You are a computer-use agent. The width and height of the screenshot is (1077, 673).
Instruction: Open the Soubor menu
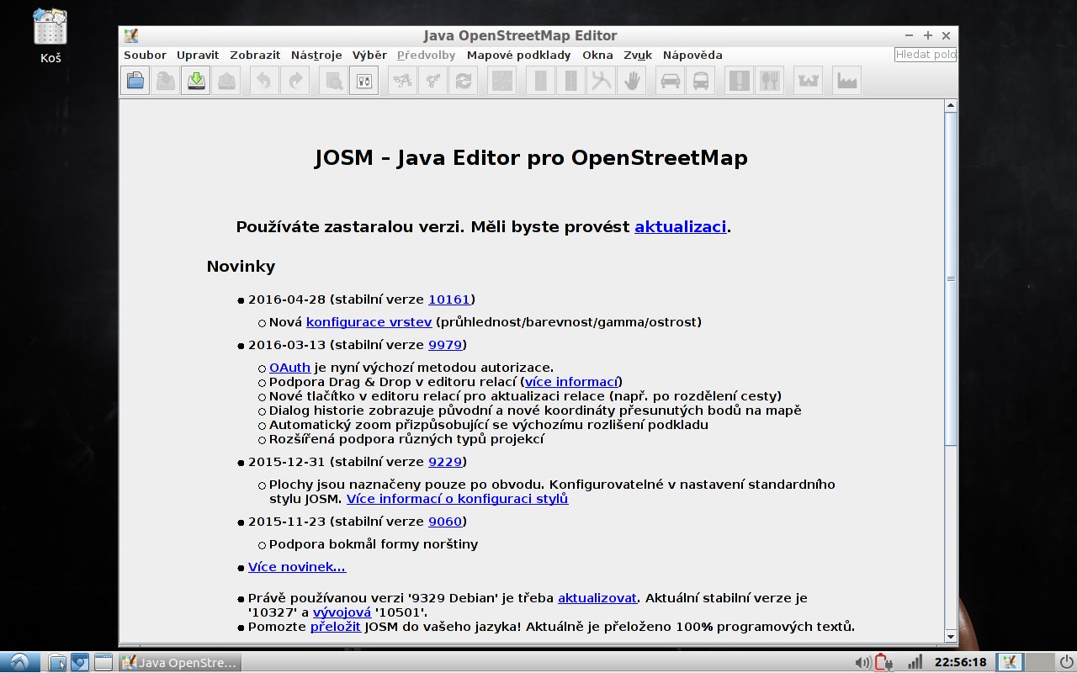(145, 55)
